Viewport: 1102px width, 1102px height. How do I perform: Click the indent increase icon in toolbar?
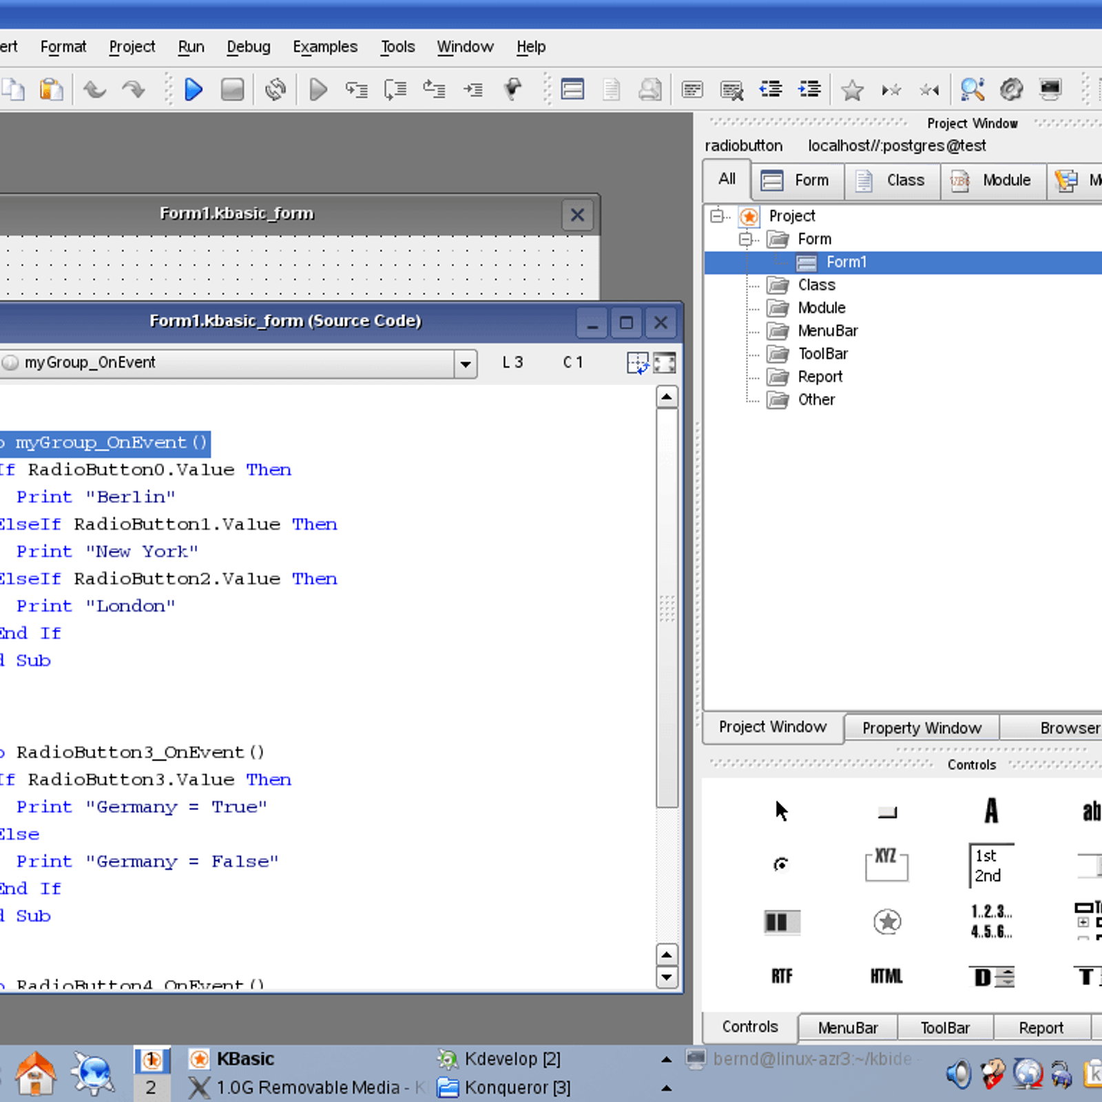point(809,89)
